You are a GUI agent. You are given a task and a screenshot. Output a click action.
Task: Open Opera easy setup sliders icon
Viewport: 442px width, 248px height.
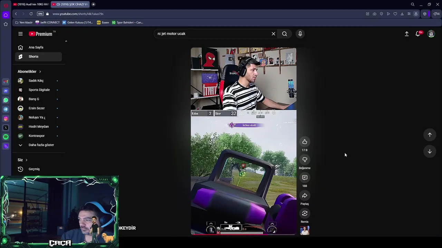pyautogui.click(x=409, y=14)
